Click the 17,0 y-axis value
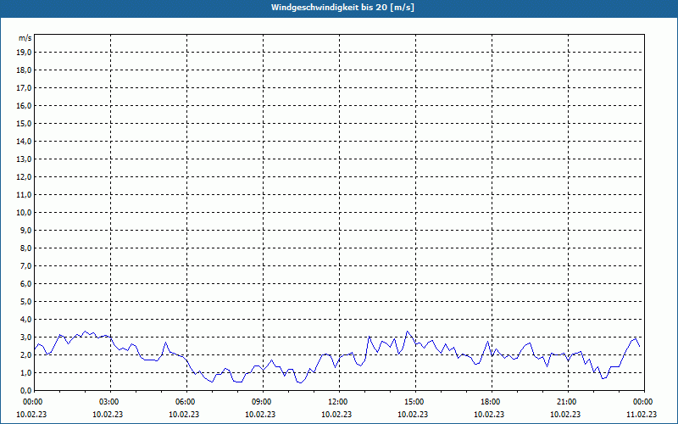The image size is (678, 424). (x=24, y=87)
